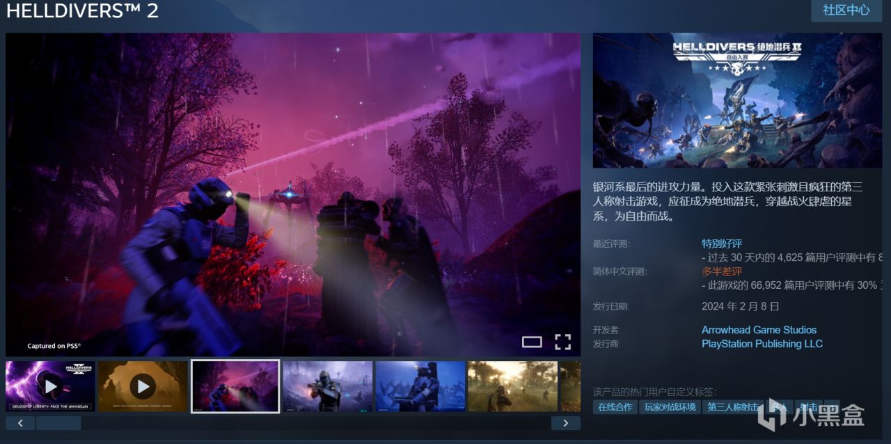The width and height of the screenshot is (891, 444).
Task: Click the HELLDIVERS™ 2 page title
Action: 82,10
